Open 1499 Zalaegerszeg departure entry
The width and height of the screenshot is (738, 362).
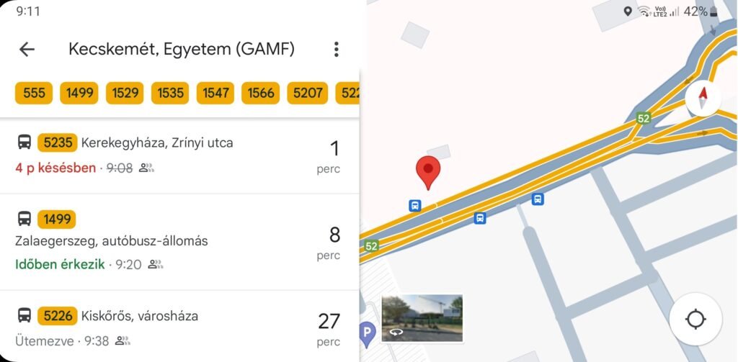click(x=179, y=242)
